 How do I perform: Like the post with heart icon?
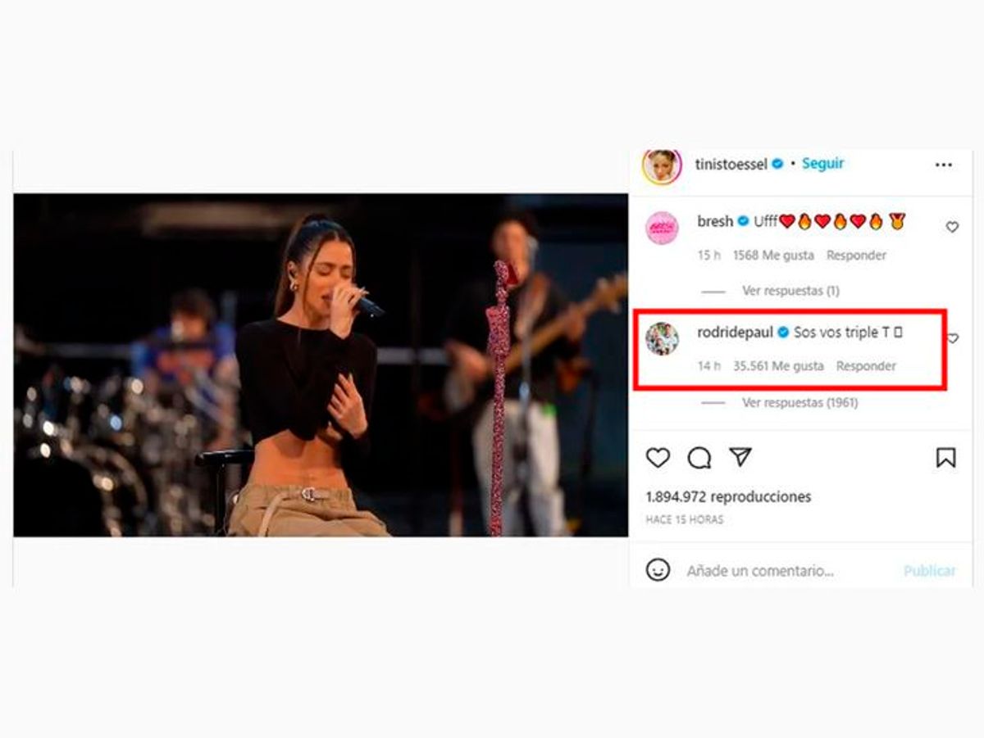point(658,458)
